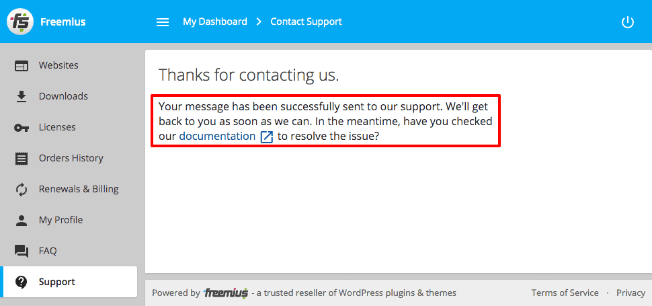
Task: Open Terms of Service link
Action: [x=565, y=293]
